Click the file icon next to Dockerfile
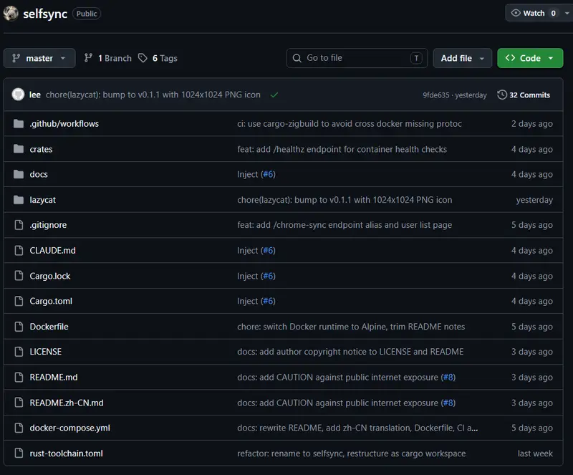The image size is (573, 475). point(19,327)
